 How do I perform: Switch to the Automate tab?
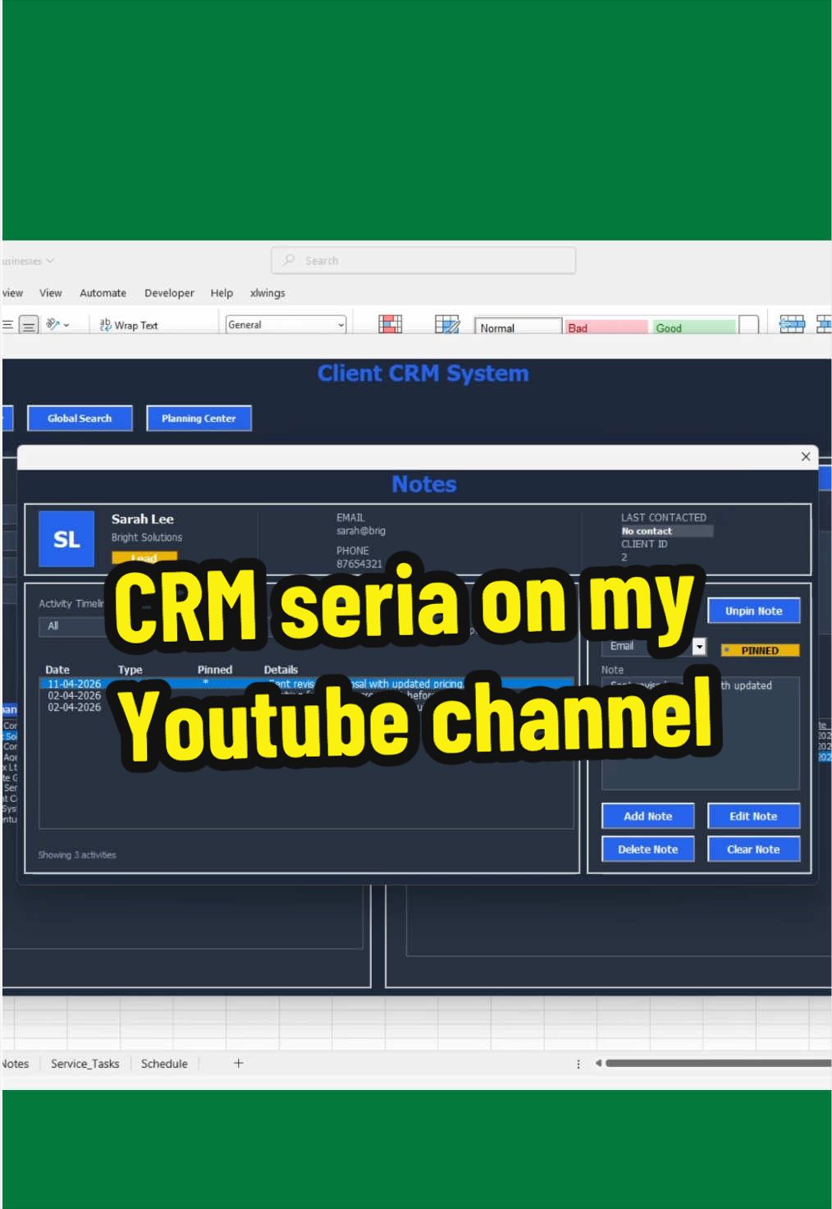click(103, 293)
